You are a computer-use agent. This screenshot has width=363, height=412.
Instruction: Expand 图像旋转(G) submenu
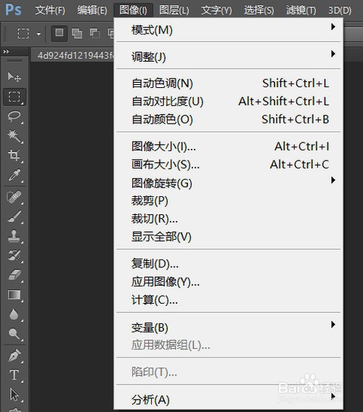click(229, 183)
